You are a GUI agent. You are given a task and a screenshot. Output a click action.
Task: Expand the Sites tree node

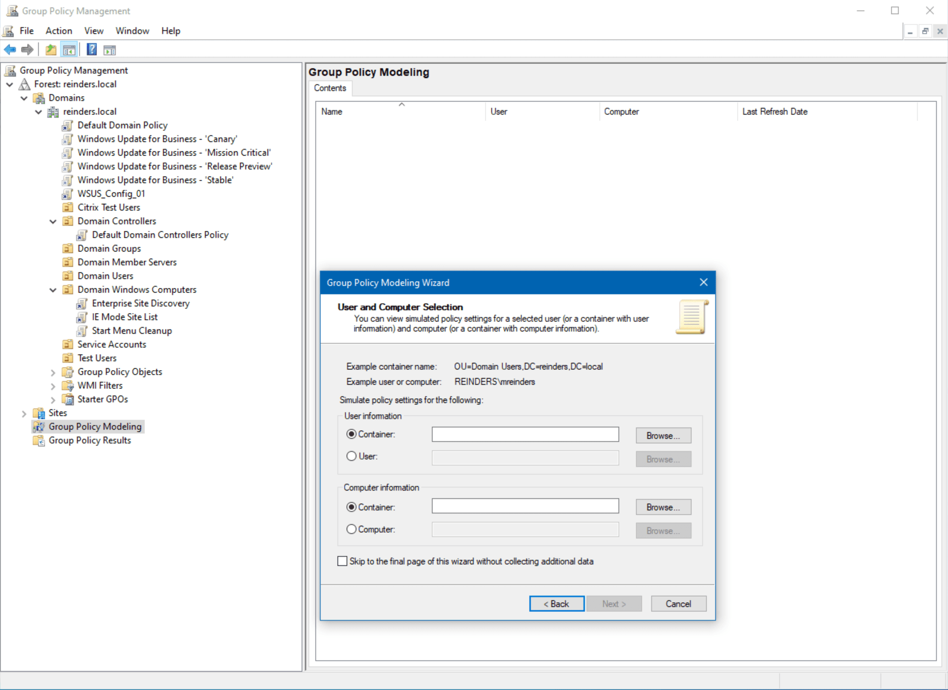click(x=24, y=412)
